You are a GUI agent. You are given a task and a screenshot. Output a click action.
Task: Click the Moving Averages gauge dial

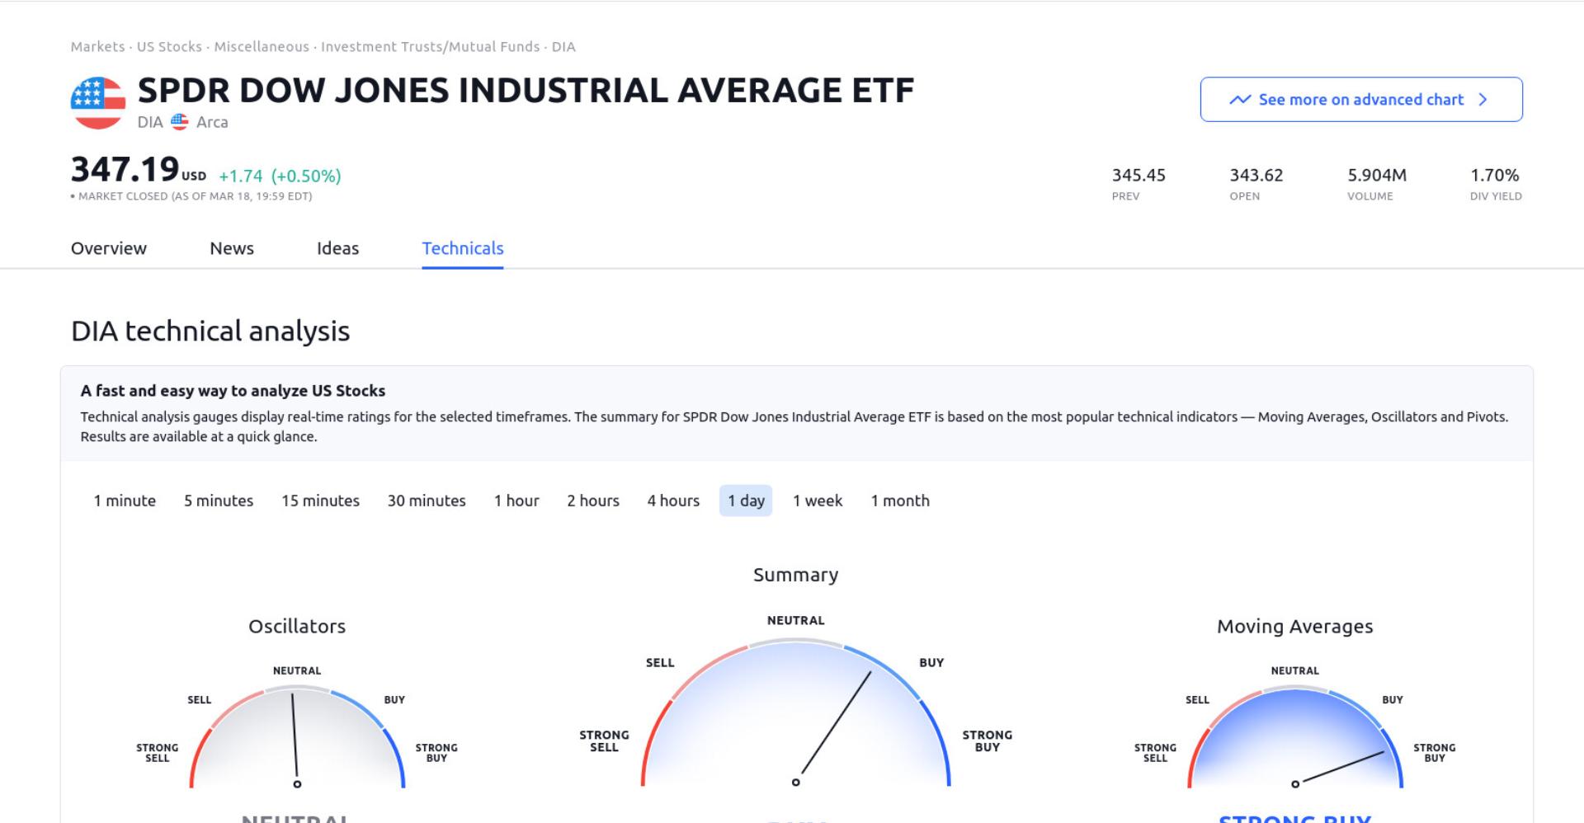pyautogui.click(x=1295, y=738)
